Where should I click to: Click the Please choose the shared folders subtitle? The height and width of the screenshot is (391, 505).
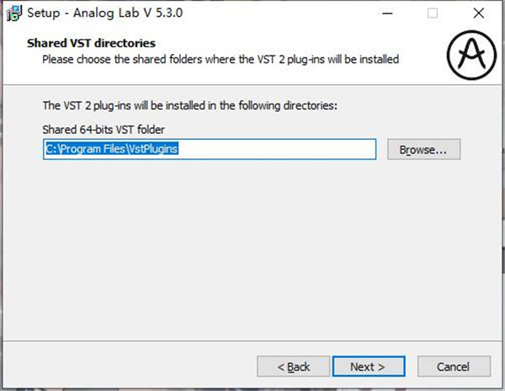coord(221,60)
